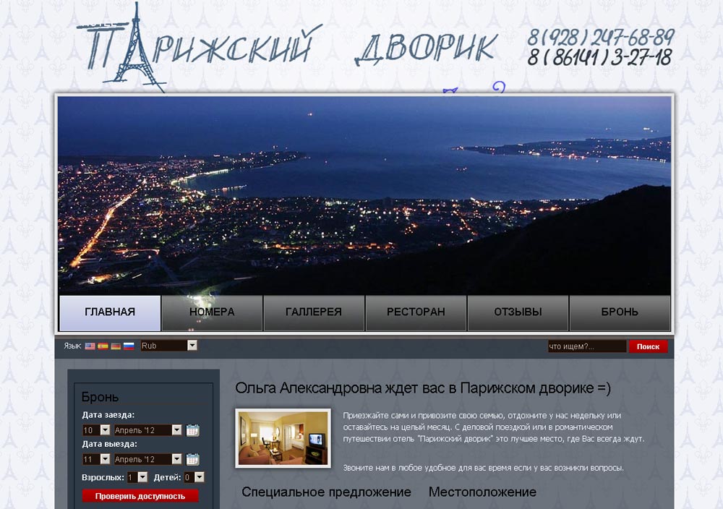Click the hotel room thumbnail image
The width and height of the screenshot is (723, 509).
(x=283, y=438)
